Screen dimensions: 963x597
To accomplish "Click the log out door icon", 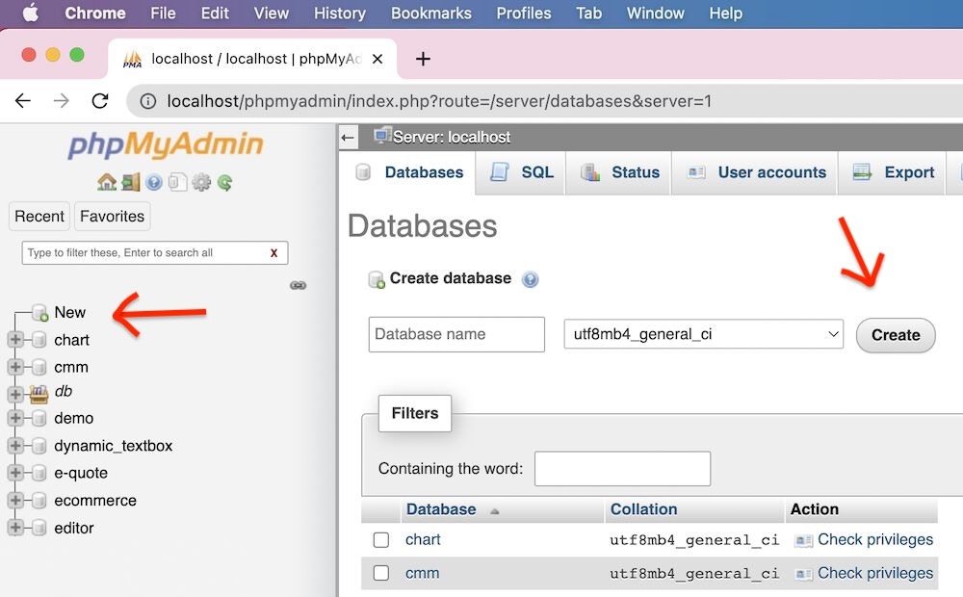I will pyautogui.click(x=131, y=181).
